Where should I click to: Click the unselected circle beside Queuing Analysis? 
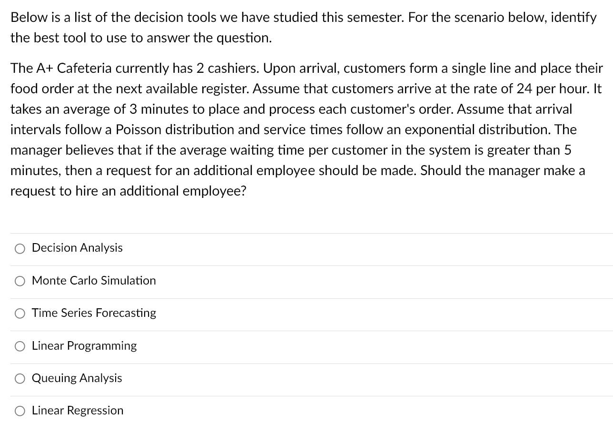[x=20, y=378]
